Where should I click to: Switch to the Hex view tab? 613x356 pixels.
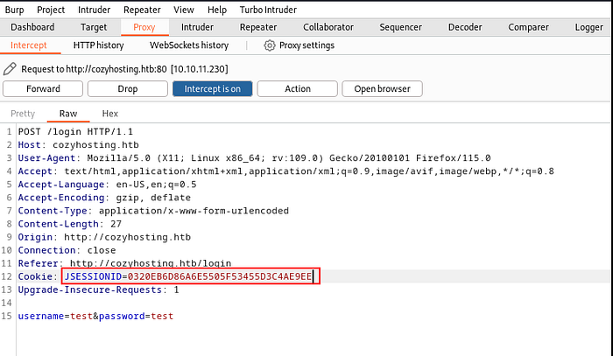point(109,114)
